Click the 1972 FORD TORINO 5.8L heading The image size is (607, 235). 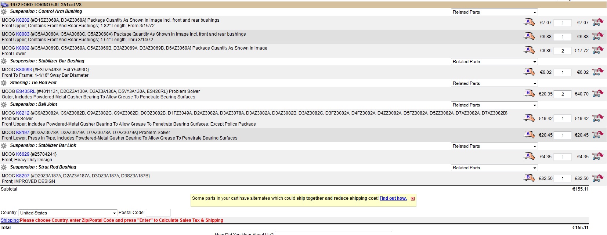[46, 5]
